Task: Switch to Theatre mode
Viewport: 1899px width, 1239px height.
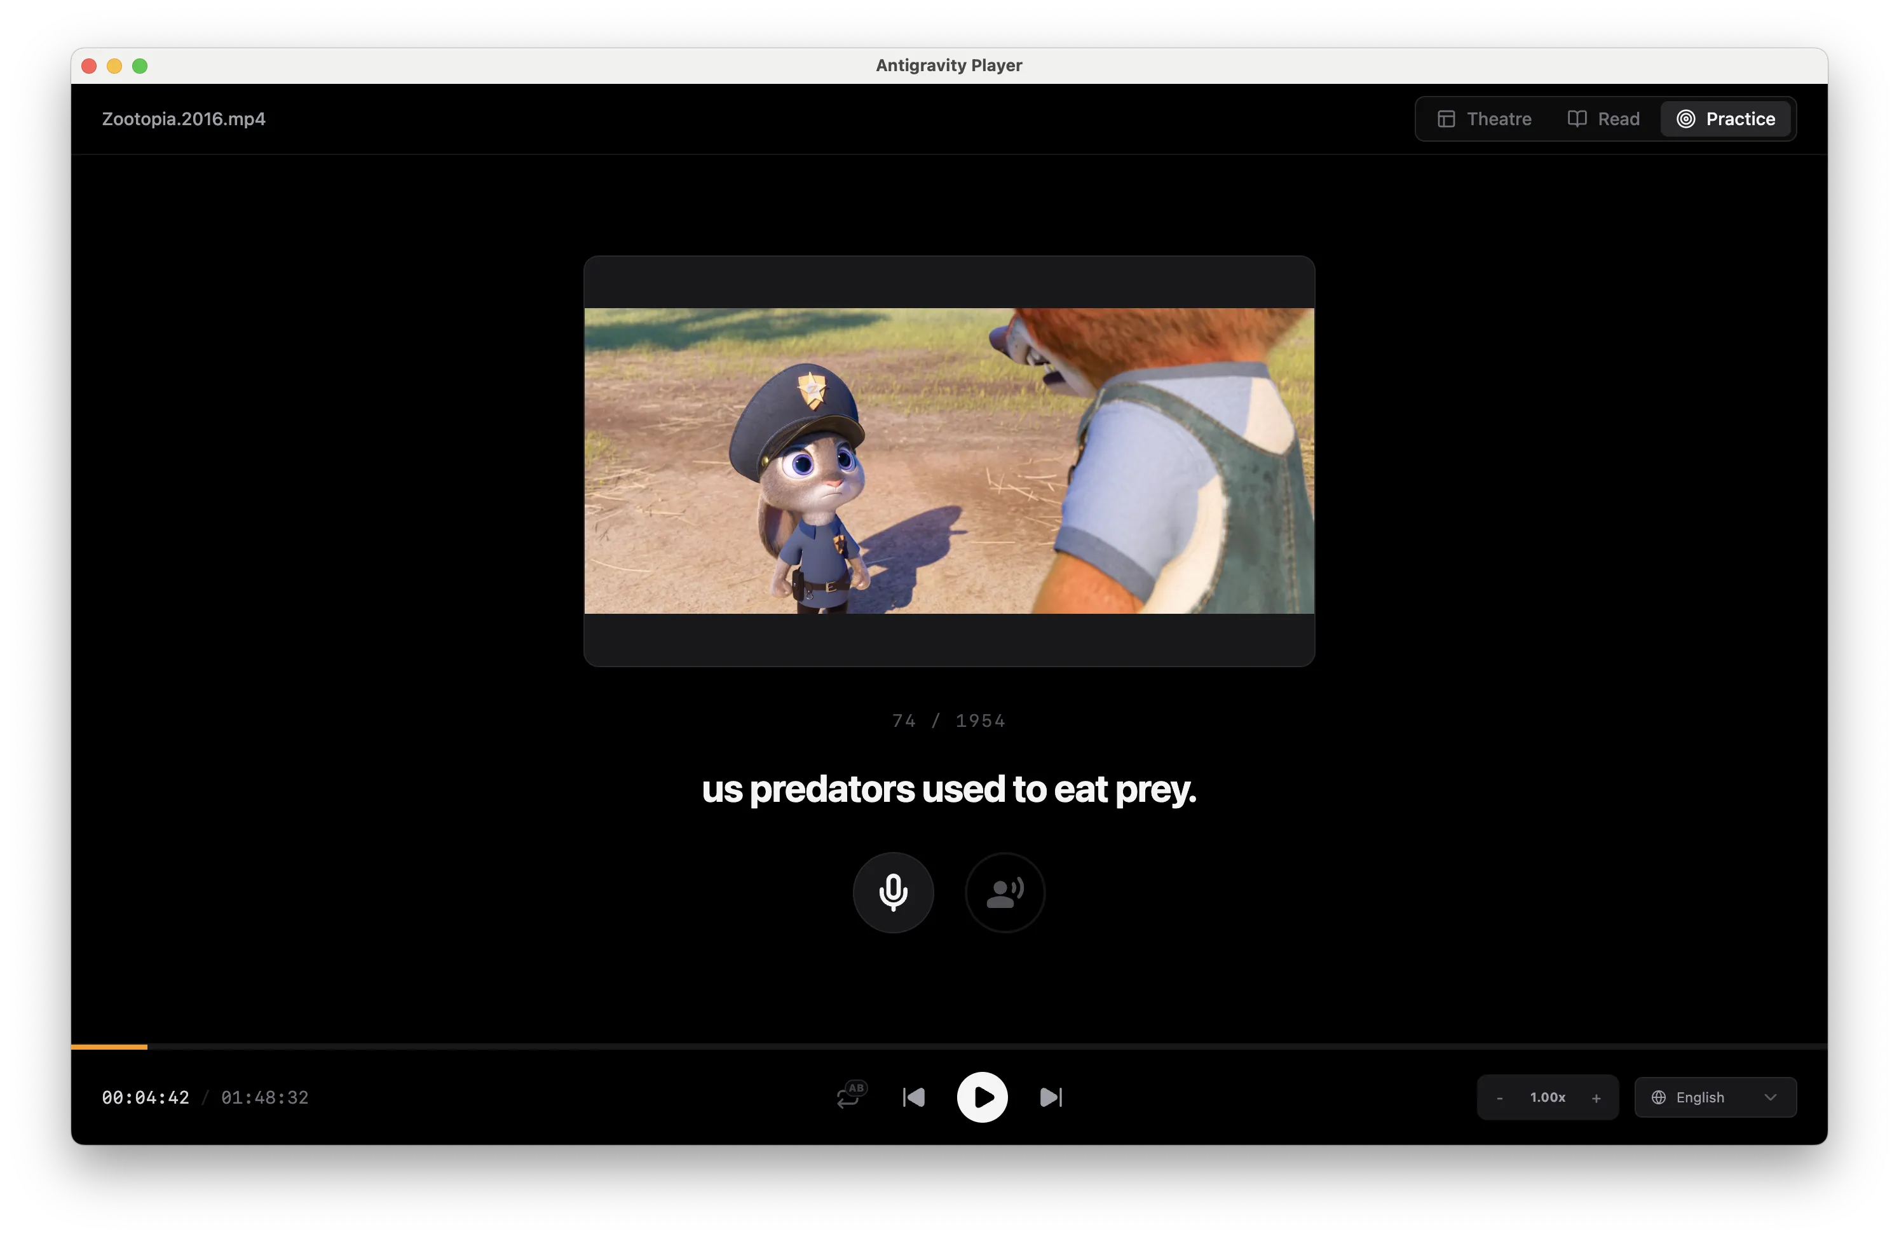Action: click(x=1484, y=119)
